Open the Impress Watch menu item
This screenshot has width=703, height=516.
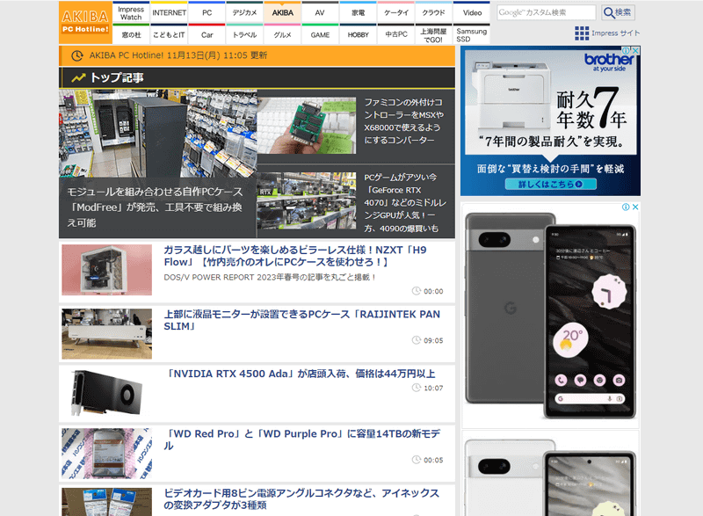tap(130, 12)
